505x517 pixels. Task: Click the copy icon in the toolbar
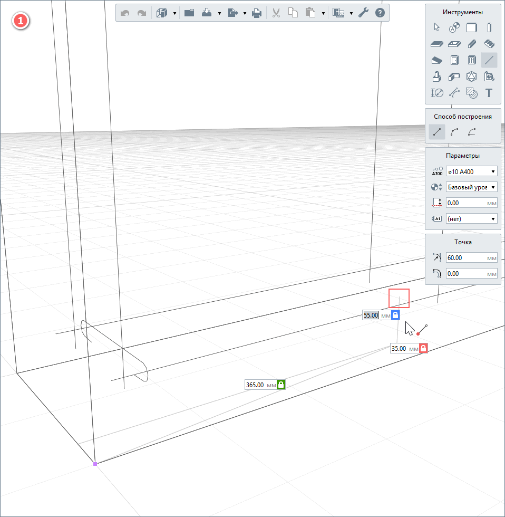point(293,13)
